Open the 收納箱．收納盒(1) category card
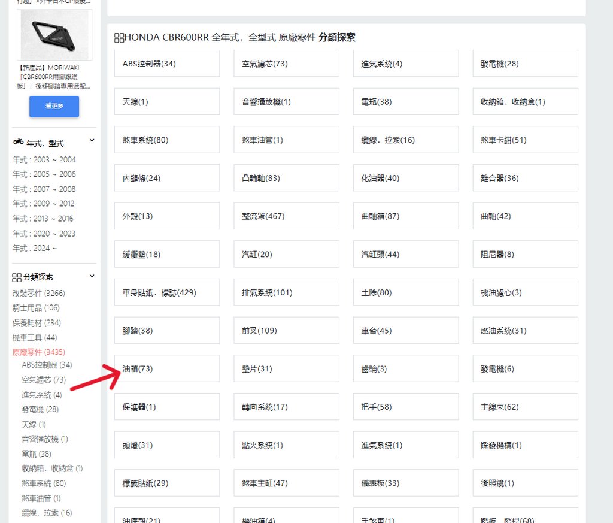Screen dimensions: 613x523 [x=525, y=102]
